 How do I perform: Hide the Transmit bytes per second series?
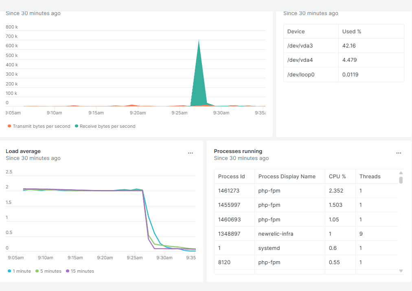coord(39,126)
